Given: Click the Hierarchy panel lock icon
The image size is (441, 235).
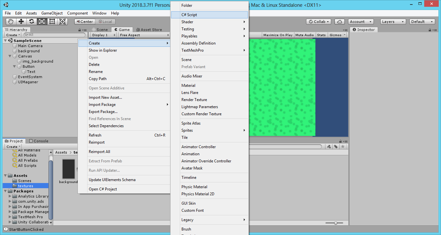Looking at the screenshot, I should click(80, 30).
